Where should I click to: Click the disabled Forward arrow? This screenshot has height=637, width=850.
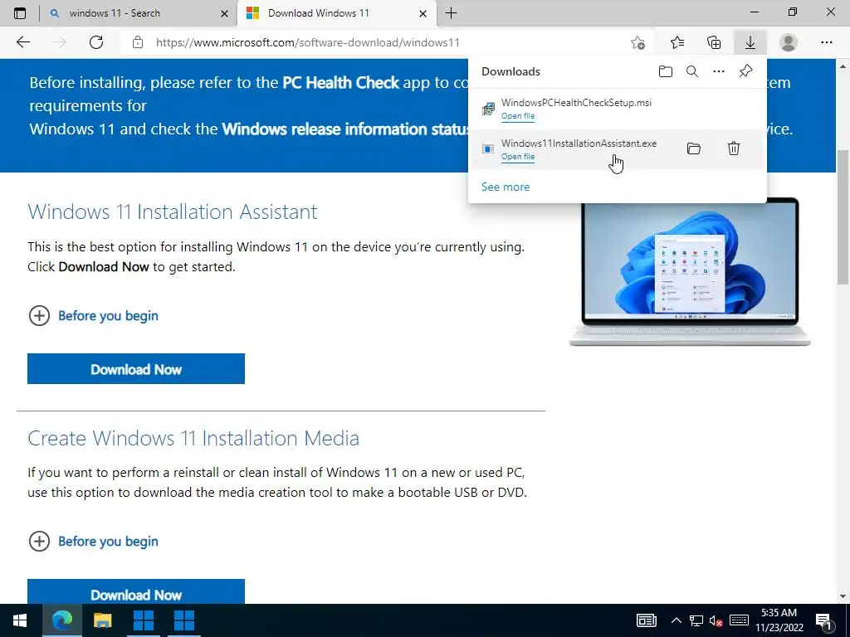(60, 42)
